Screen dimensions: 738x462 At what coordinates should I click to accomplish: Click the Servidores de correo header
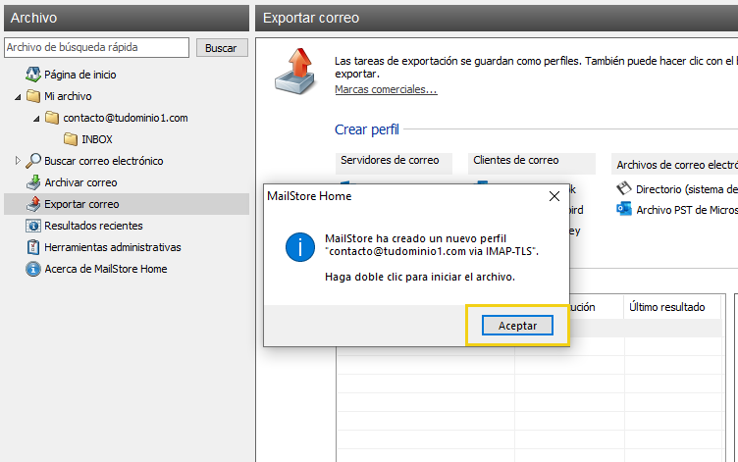(x=394, y=163)
